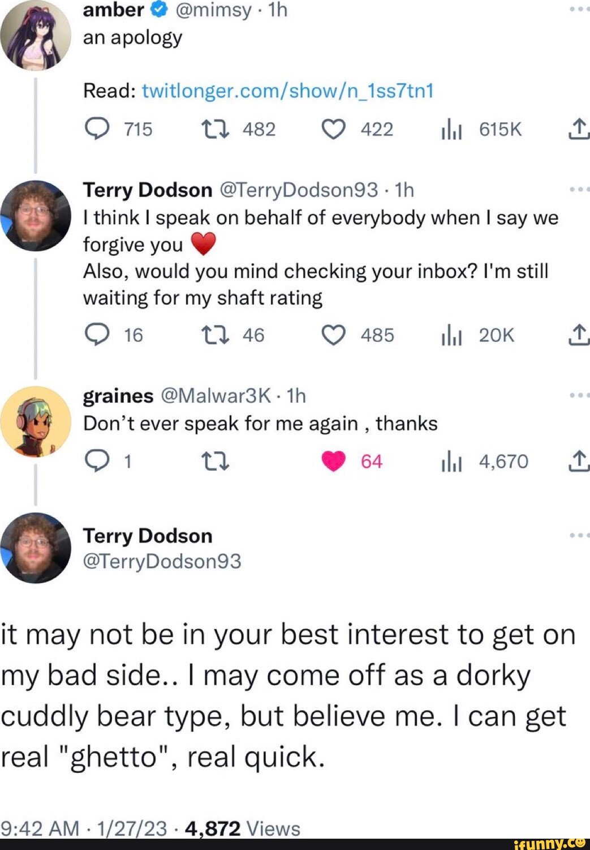
Task: Retweet graines' tweet
Action: [216, 462]
